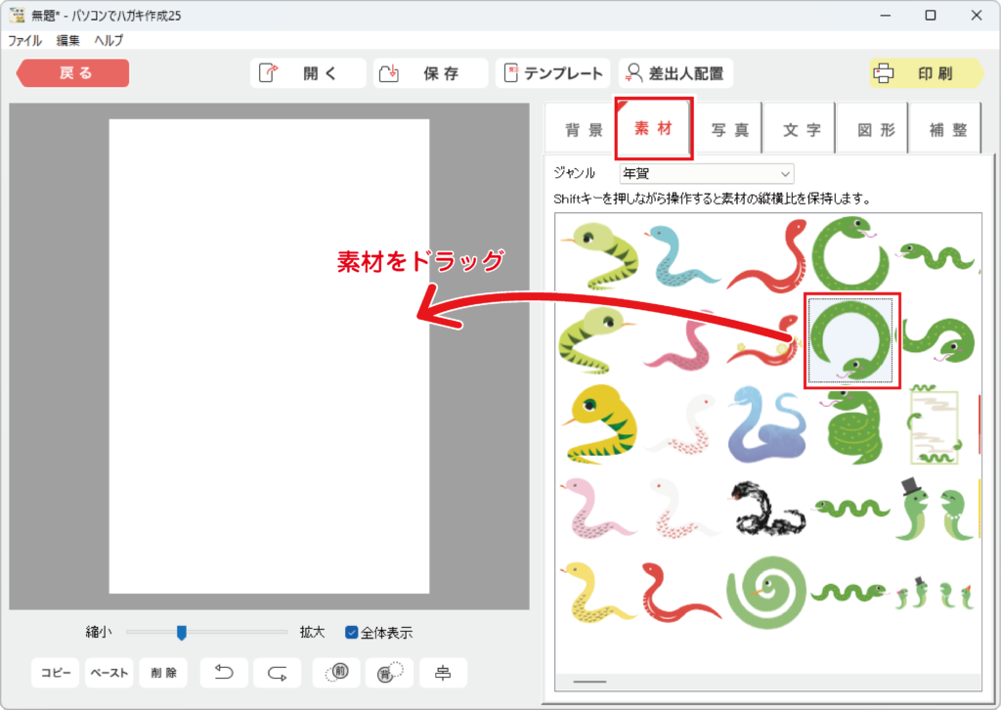Viewport: 1001px width, 710px height.
Task: Click the 削除 delete button
Action: point(163,672)
